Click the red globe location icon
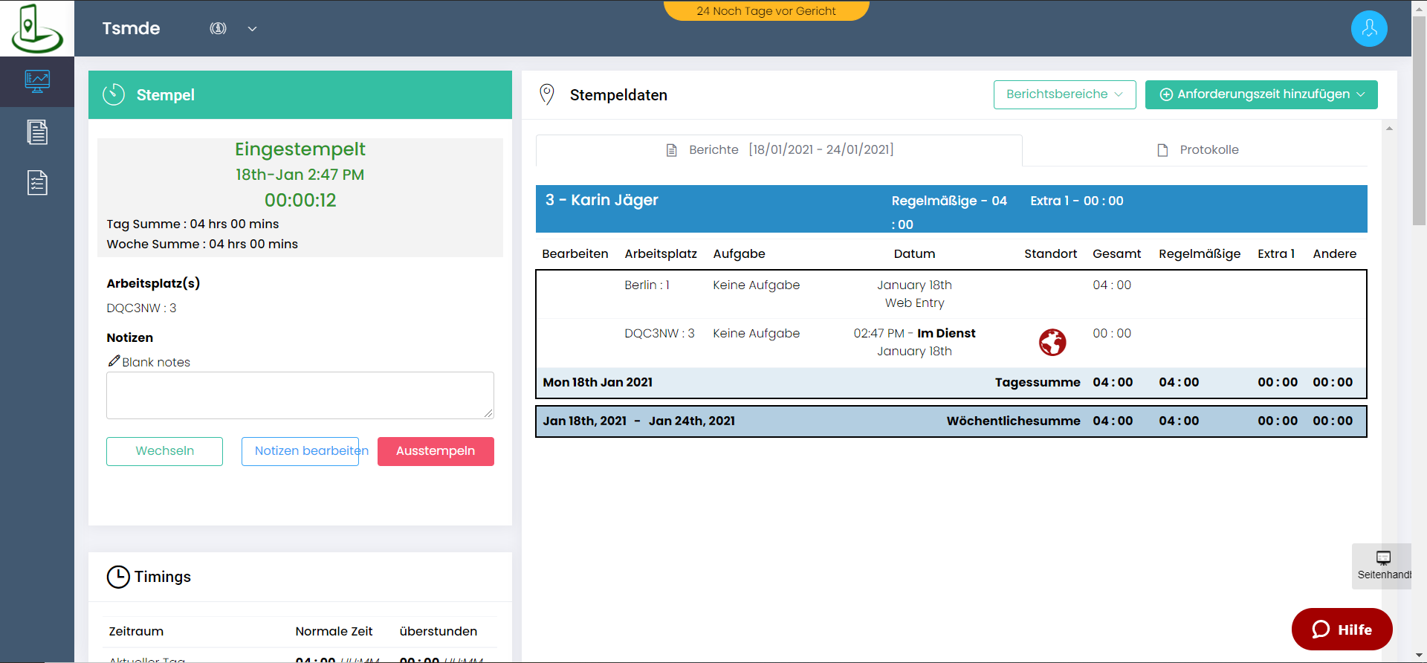1427x663 pixels. (x=1052, y=343)
